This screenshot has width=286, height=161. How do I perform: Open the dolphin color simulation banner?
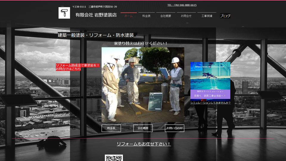click(x=210, y=80)
